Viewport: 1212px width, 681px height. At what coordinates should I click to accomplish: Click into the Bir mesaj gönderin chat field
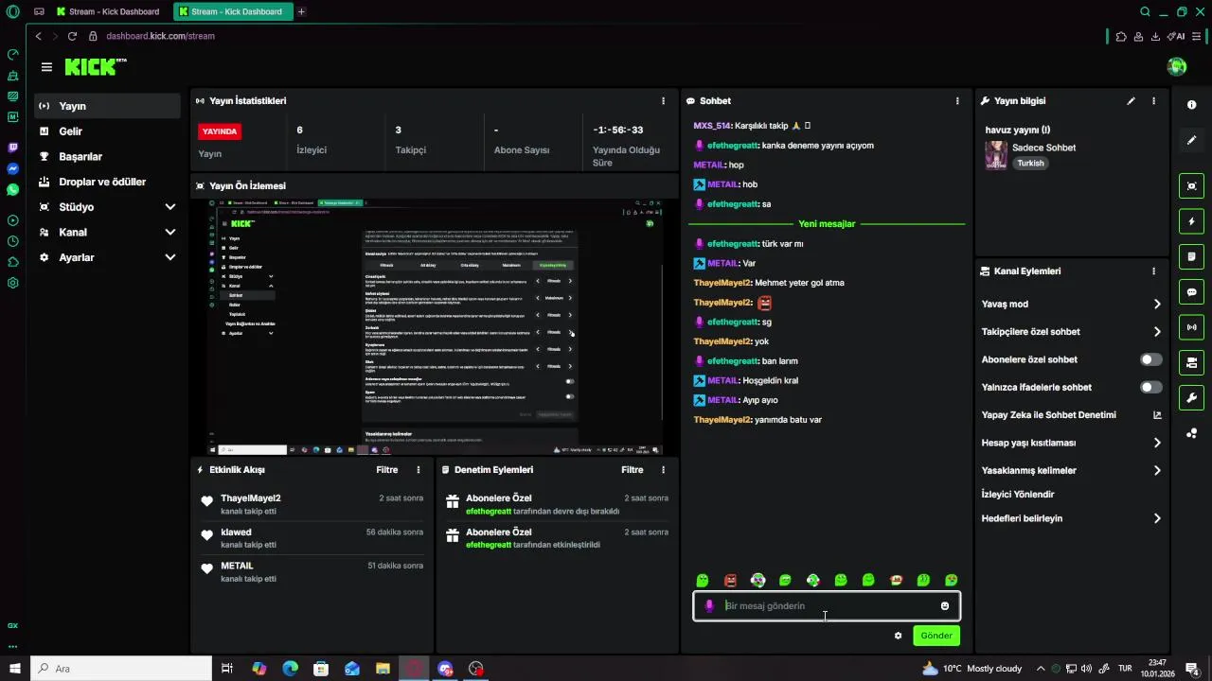tap(827, 605)
